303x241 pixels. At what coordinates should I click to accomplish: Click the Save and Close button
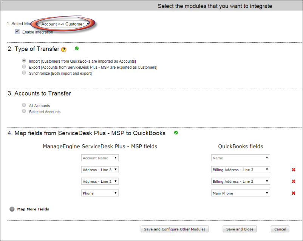240,229
